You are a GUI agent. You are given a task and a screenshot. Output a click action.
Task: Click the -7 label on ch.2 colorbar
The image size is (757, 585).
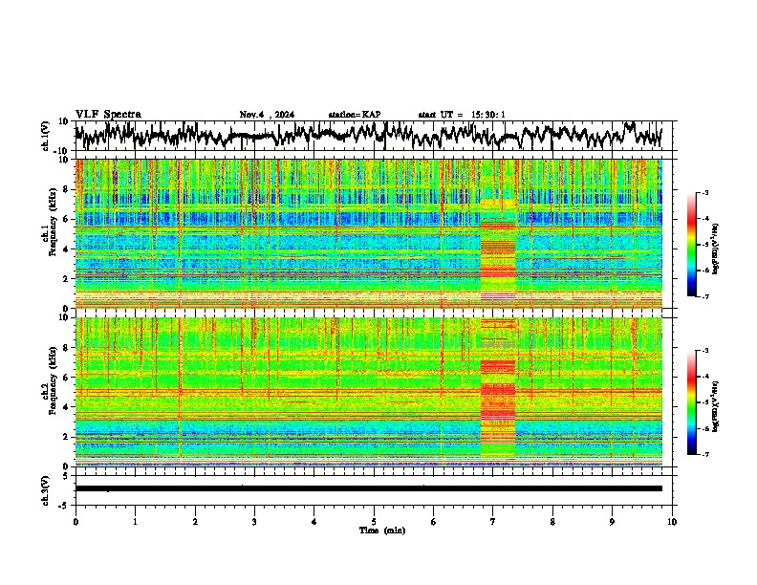(x=704, y=454)
